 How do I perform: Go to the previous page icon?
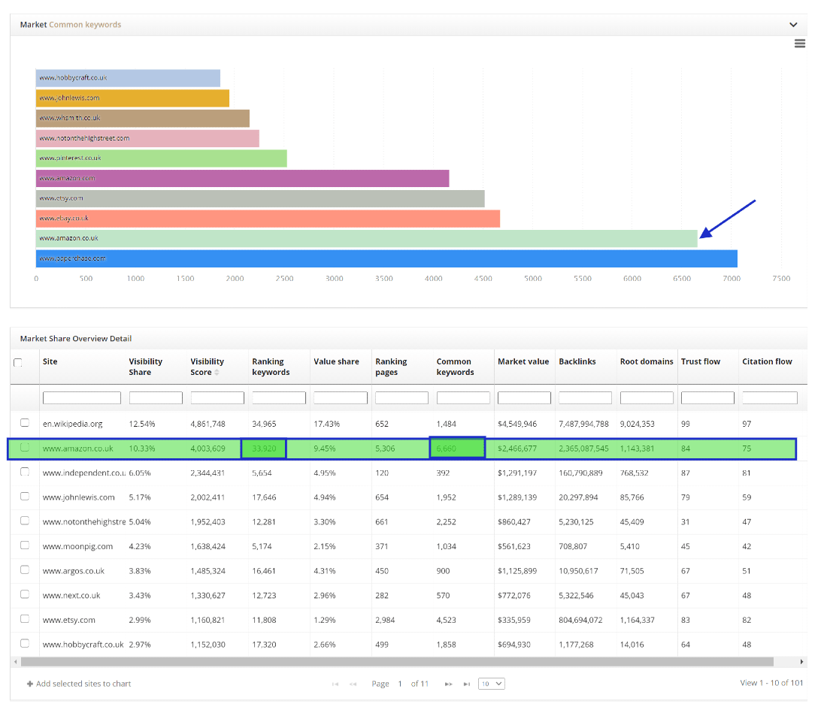[353, 684]
